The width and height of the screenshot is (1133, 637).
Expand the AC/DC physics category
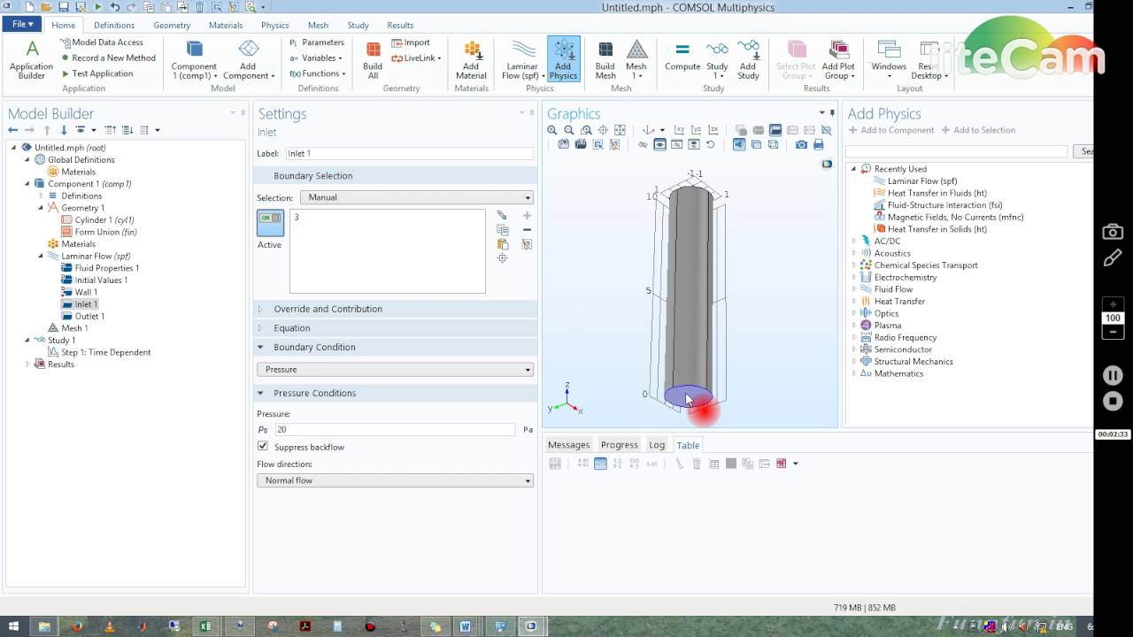pos(854,241)
